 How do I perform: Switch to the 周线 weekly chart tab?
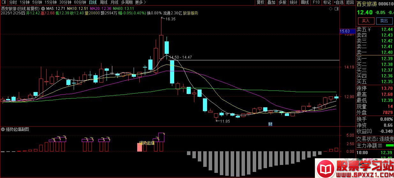[104, 3]
